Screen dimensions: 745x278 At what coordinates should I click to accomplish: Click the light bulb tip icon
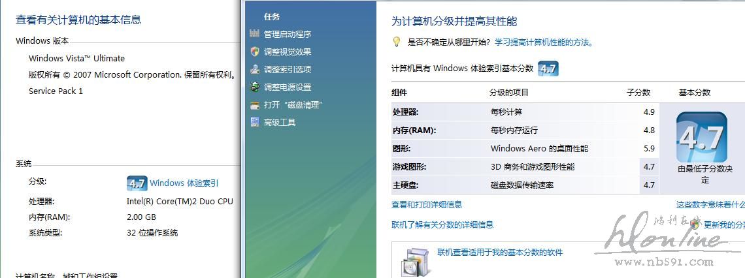point(396,42)
